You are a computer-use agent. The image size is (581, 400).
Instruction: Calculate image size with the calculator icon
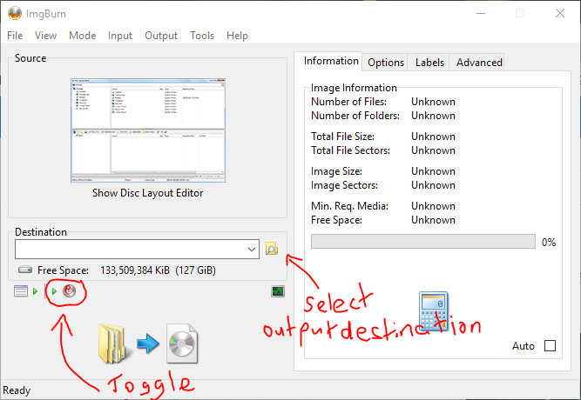[x=434, y=312]
